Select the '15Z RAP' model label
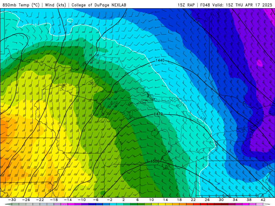Image resolution: width=275 pixels, height=206 pixels. point(186,5)
